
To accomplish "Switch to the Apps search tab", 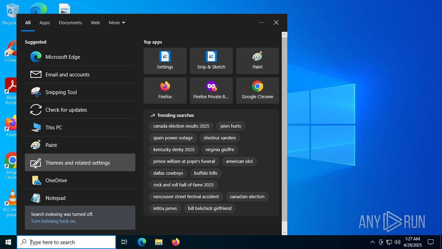I will tap(45, 22).
